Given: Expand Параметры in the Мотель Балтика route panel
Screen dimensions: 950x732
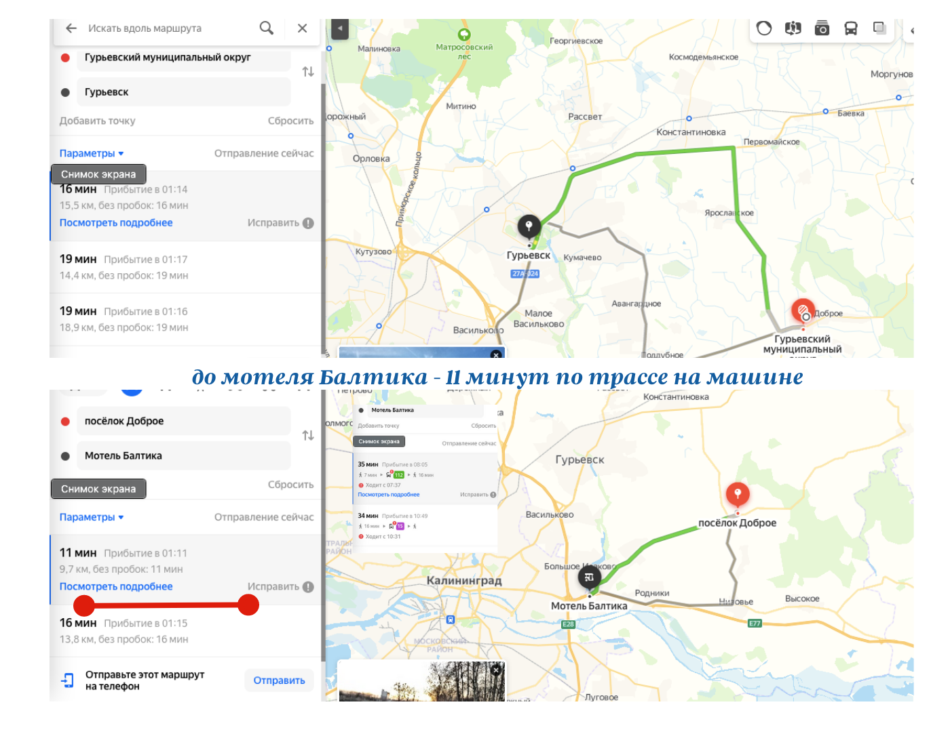Looking at the screenshot, I should pyautogui.click(x=92, y=517).
